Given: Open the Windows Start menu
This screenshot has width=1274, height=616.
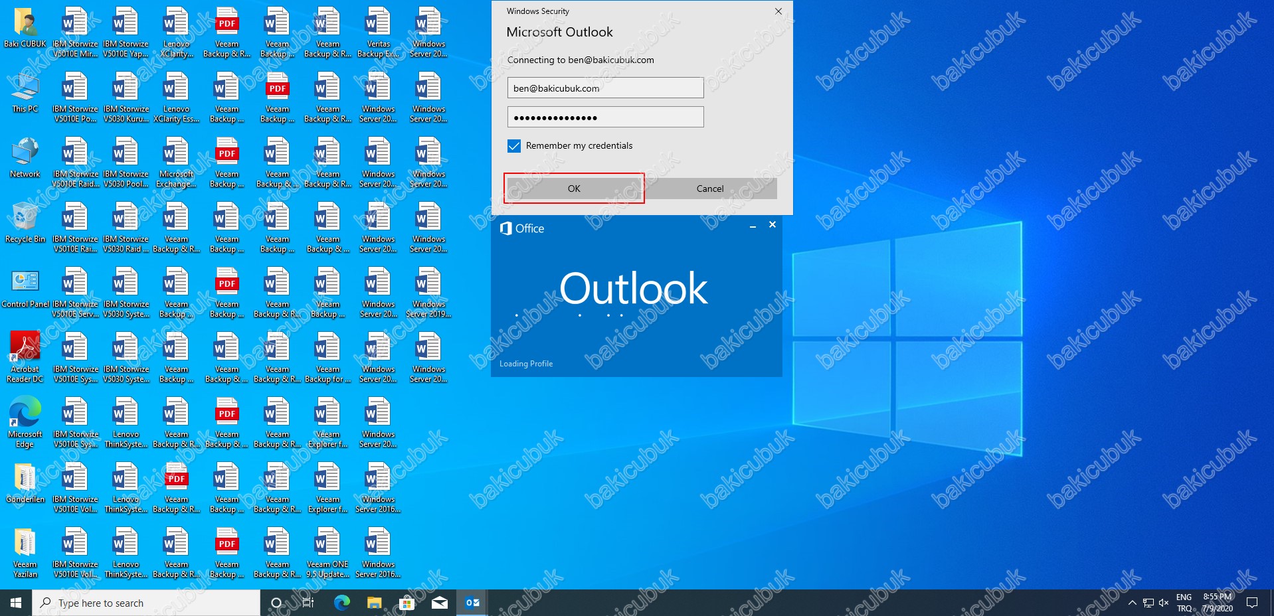Looking at the screenshot, I should (16, 603).
